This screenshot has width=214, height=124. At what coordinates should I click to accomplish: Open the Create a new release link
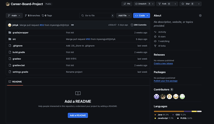point(163,63)
